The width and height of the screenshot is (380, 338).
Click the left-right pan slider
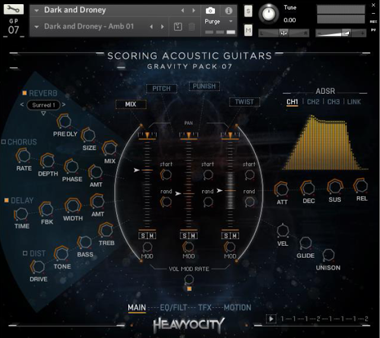[284, 33]
